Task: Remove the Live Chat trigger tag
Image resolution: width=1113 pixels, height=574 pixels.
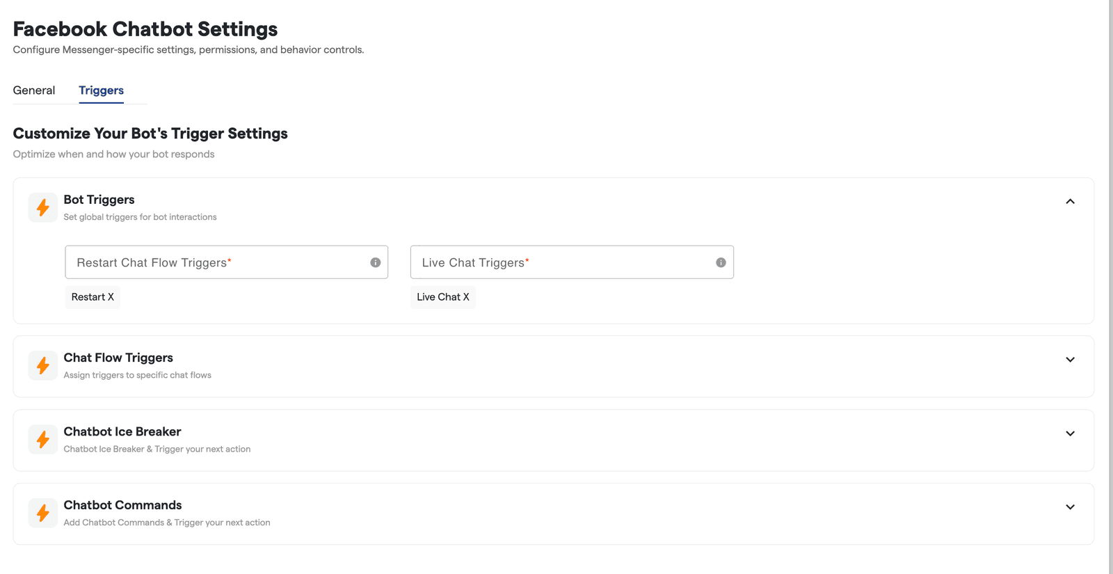Action: pos(466,297)
